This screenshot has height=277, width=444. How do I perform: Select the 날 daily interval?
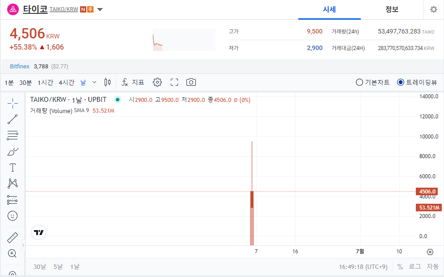pyautogui.click(x=83, y=82)
